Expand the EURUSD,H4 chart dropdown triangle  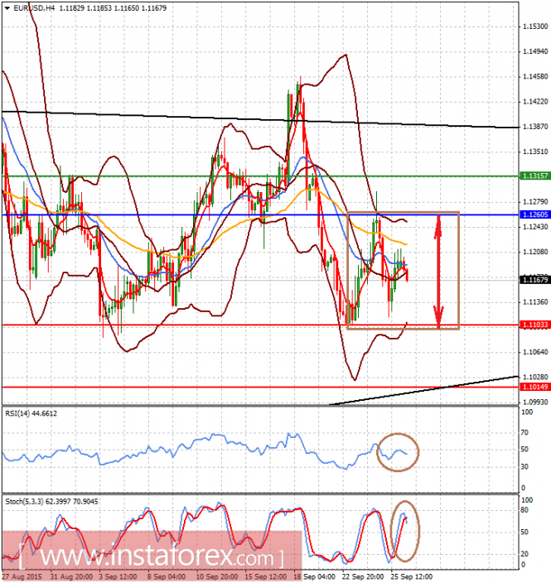coord(7,7)
